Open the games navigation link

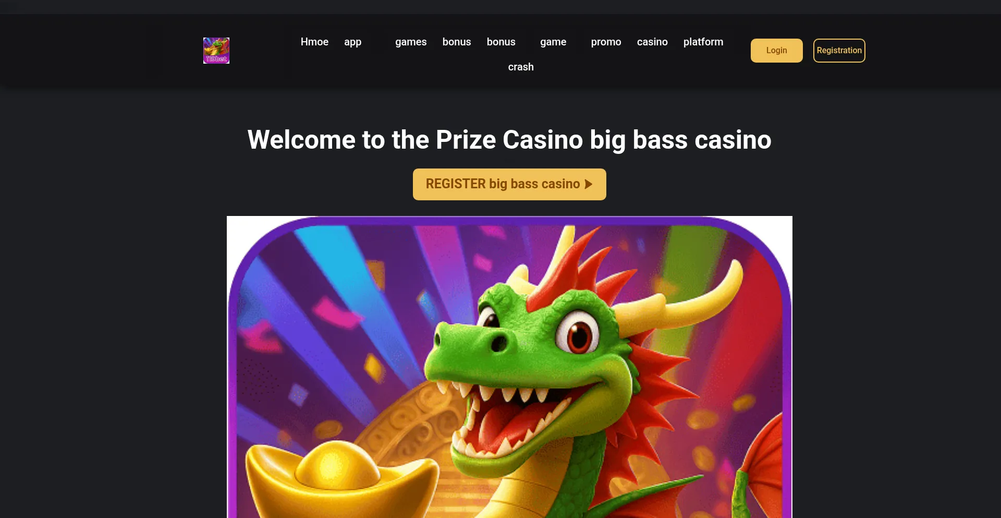(x=411, y=42)
